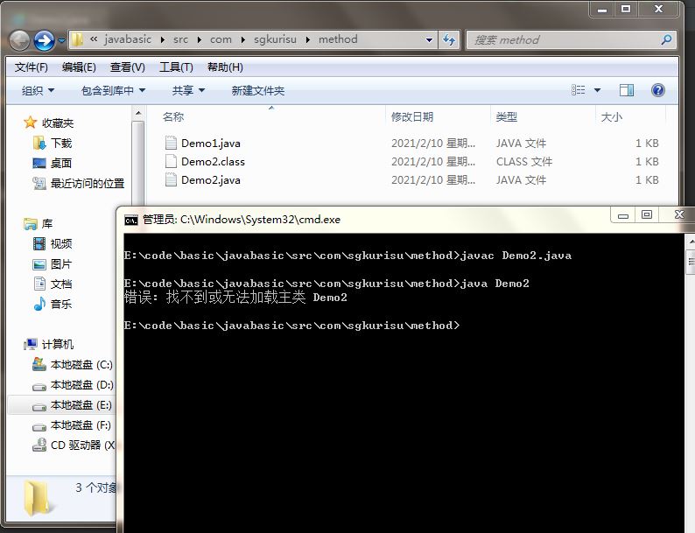Change view with the view icon
Image resolution: width=695 pixels, height=533 pixels.
click(578, 90)
